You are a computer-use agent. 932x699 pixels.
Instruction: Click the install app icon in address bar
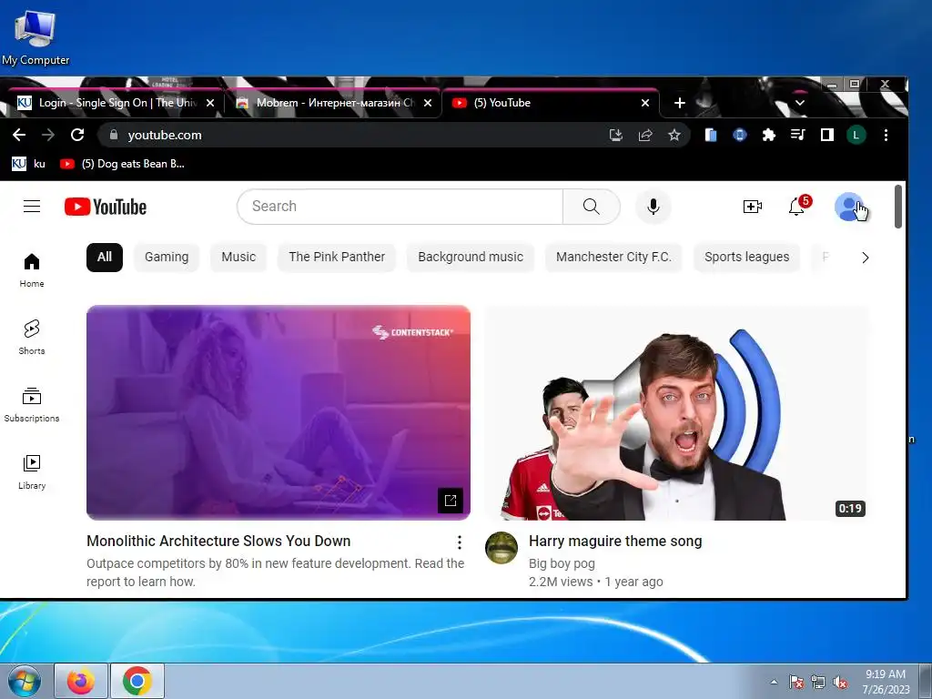(616, 135)
